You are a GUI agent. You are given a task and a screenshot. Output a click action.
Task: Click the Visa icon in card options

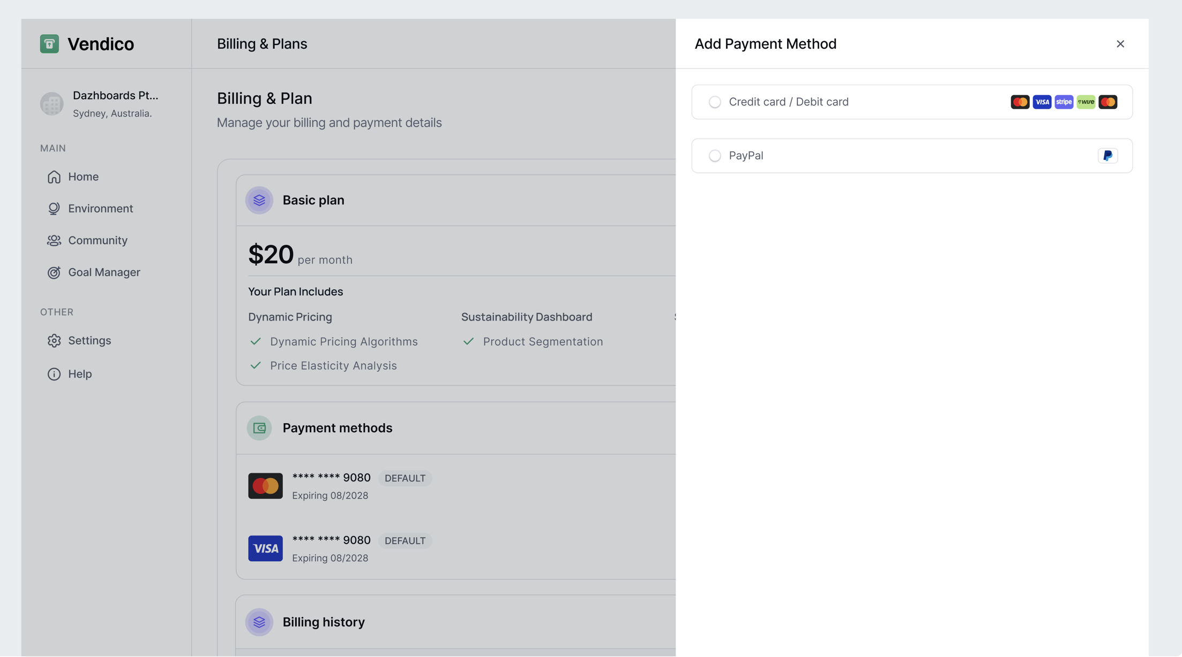click(1042, 102)
